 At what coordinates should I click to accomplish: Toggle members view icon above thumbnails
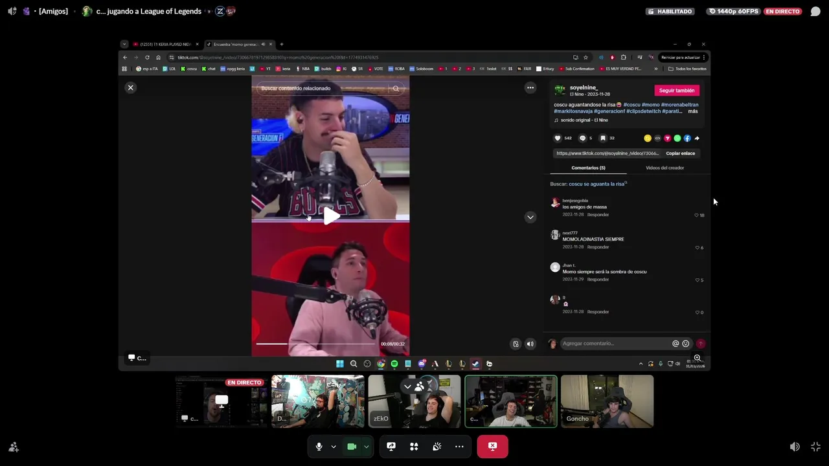(420, 387)
